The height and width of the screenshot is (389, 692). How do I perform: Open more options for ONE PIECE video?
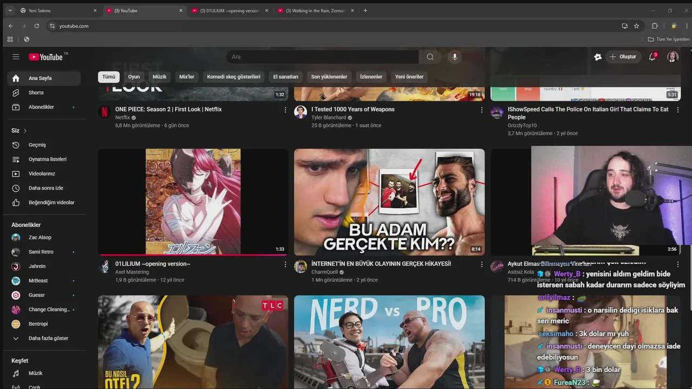click(285, 110)
